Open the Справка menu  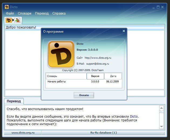click(x=59, y=13)
